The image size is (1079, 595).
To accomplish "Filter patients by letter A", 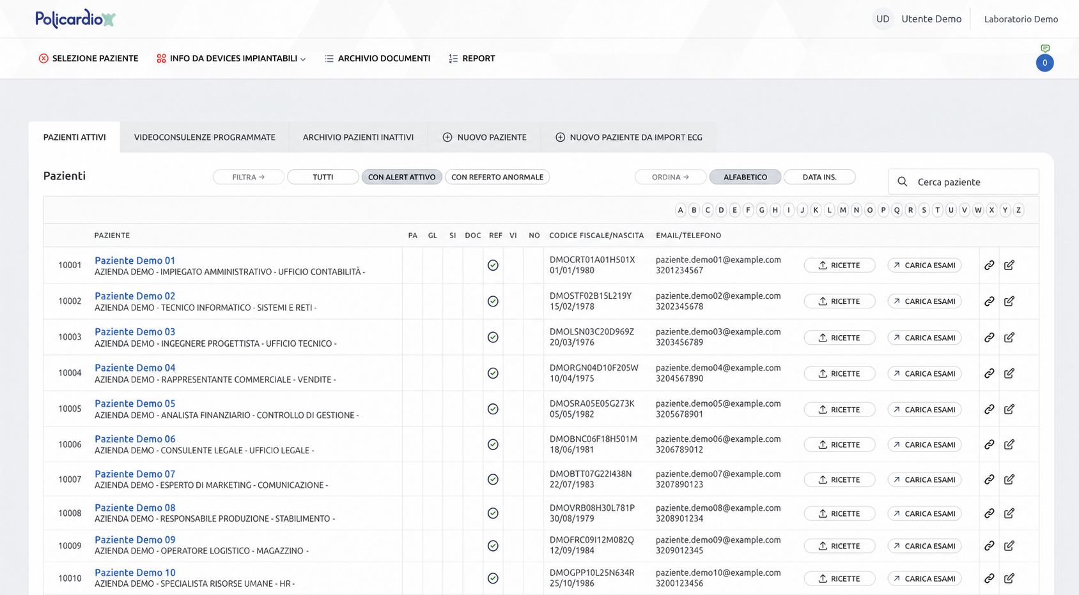I will pos(680,210).
